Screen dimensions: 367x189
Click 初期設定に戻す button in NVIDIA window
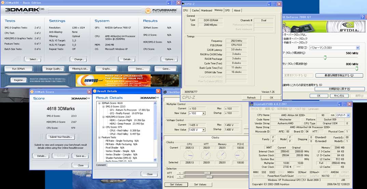[340, 89]
